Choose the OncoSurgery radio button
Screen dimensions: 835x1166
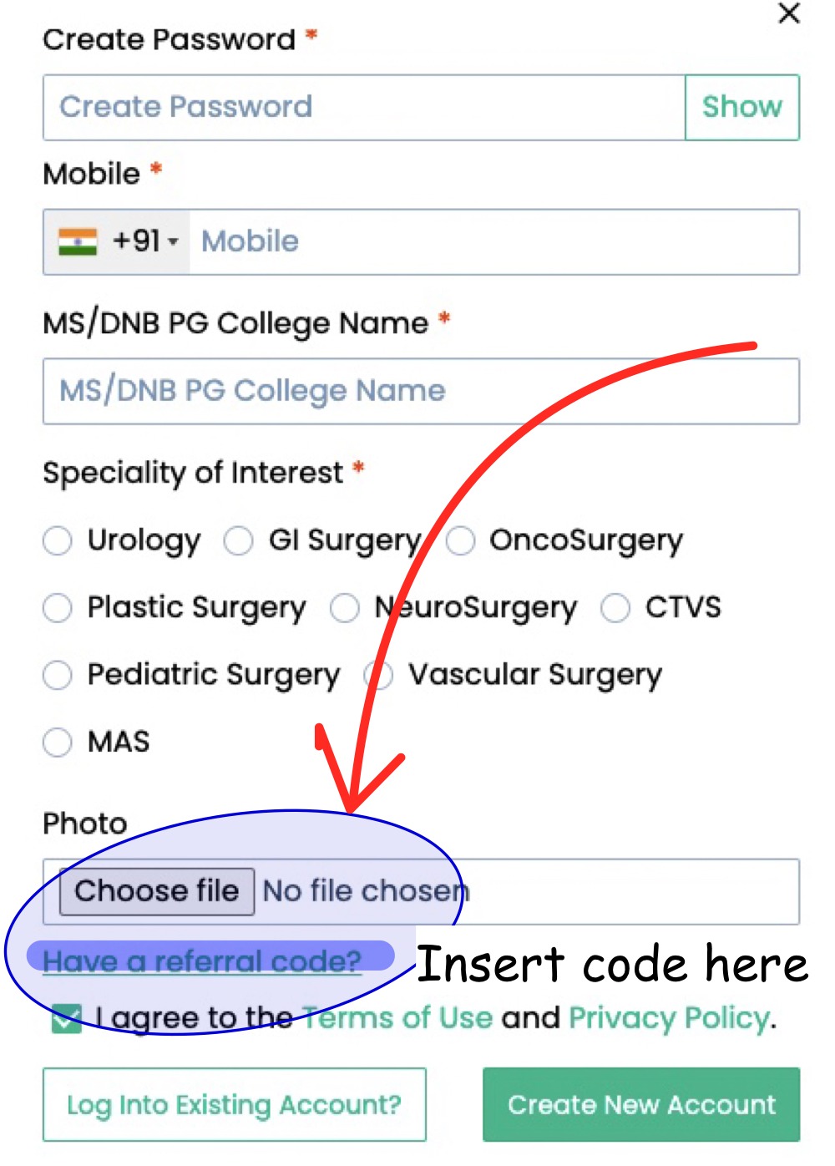(x=460, y=540)
